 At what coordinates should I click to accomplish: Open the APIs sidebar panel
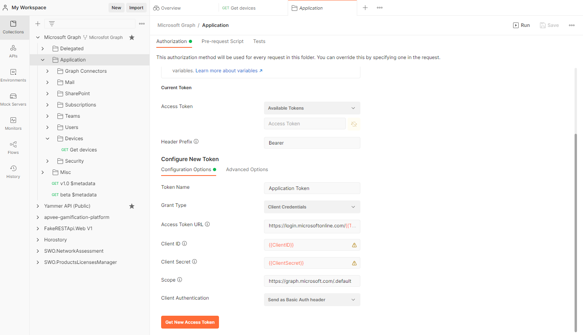point(13,51)
